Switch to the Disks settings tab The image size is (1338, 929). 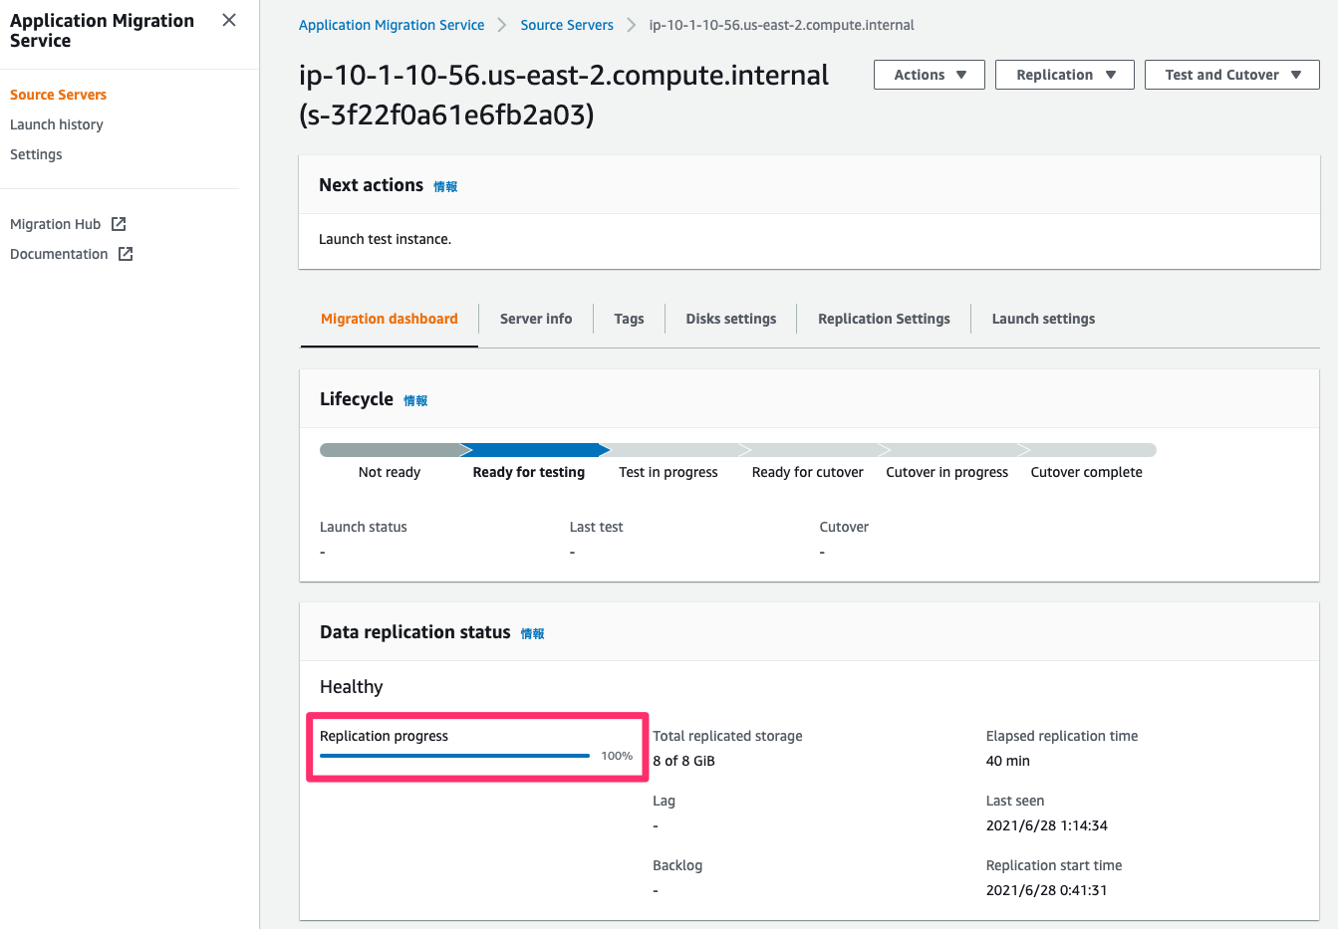[x=731, y=319]
